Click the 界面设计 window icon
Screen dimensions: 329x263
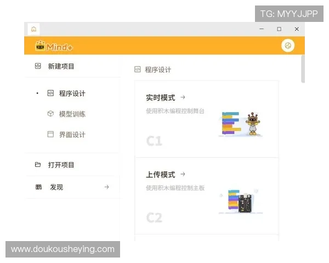point(50,134)
